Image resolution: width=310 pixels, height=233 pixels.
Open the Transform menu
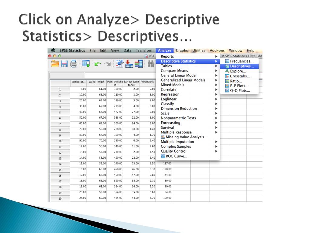coord(144,50)
